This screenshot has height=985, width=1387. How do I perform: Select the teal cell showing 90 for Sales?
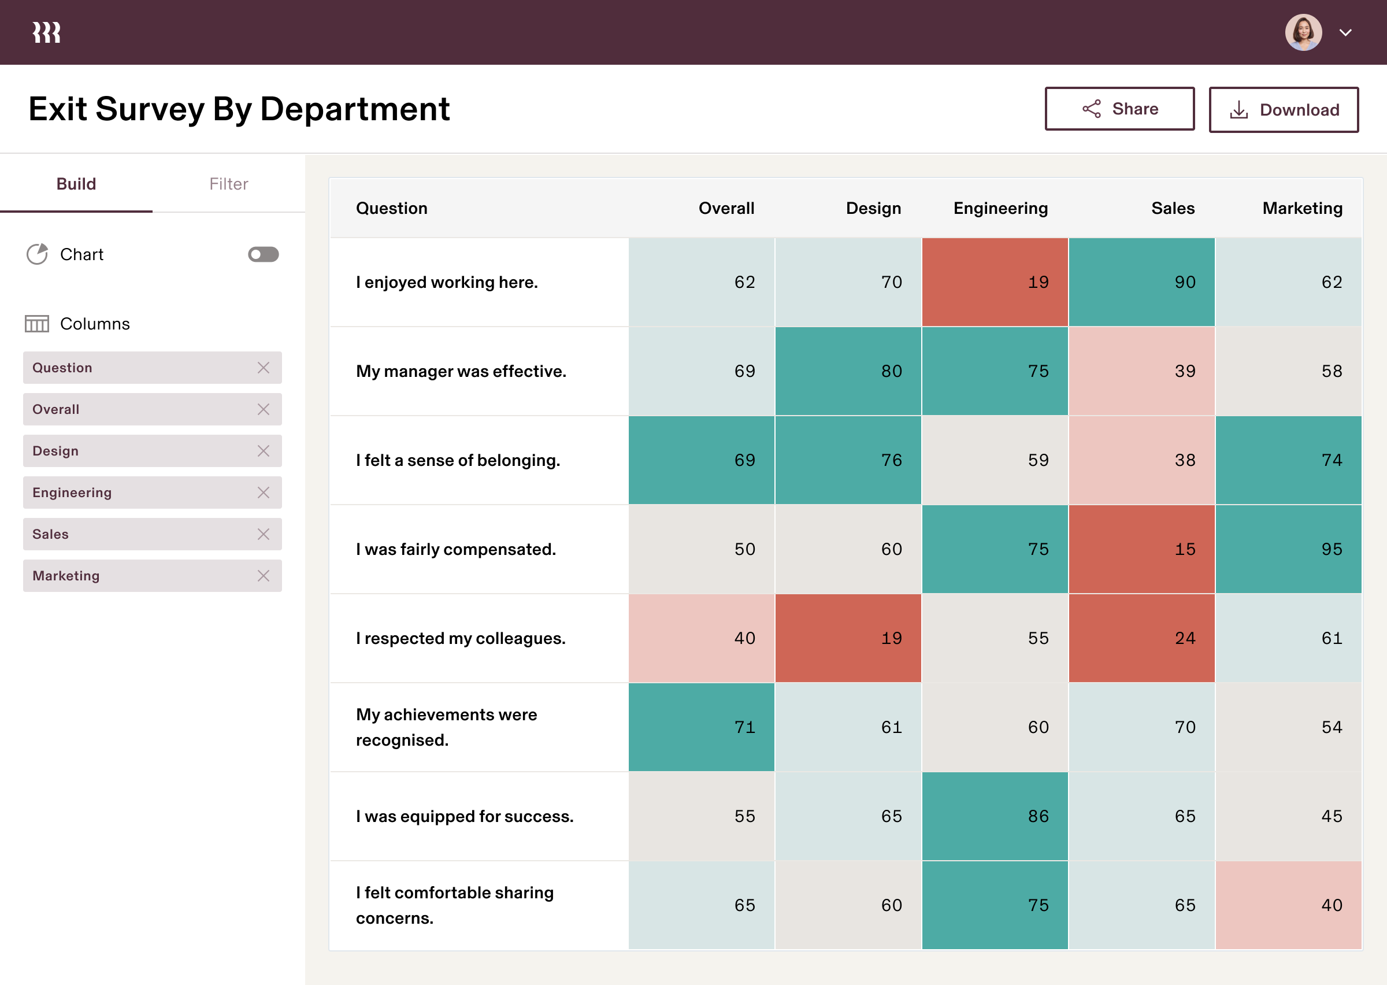(1142, 282)
